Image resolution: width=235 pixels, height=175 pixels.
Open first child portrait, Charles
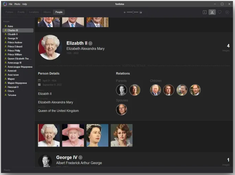click(x=156, y=90)
